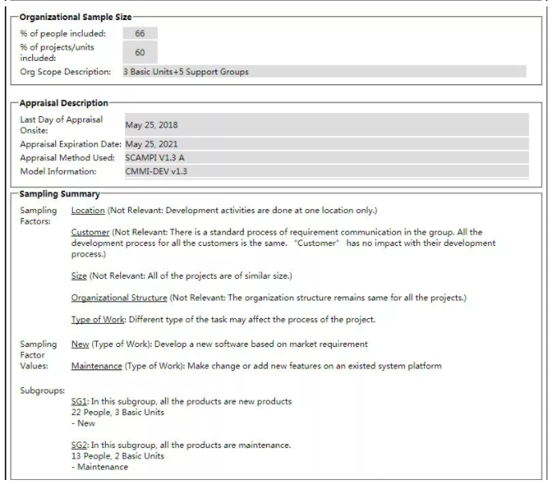
Task: Open the SG2 subgroup link
Action: pyautogui.click(x=79, y=446)
